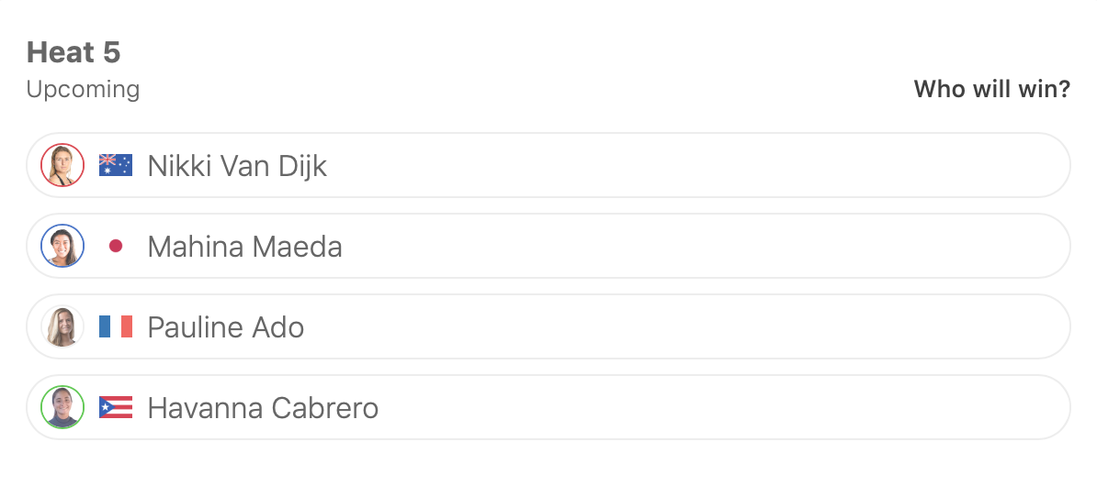Choose Pauline Ado as your winner
1097x497 pixels.
643,327
